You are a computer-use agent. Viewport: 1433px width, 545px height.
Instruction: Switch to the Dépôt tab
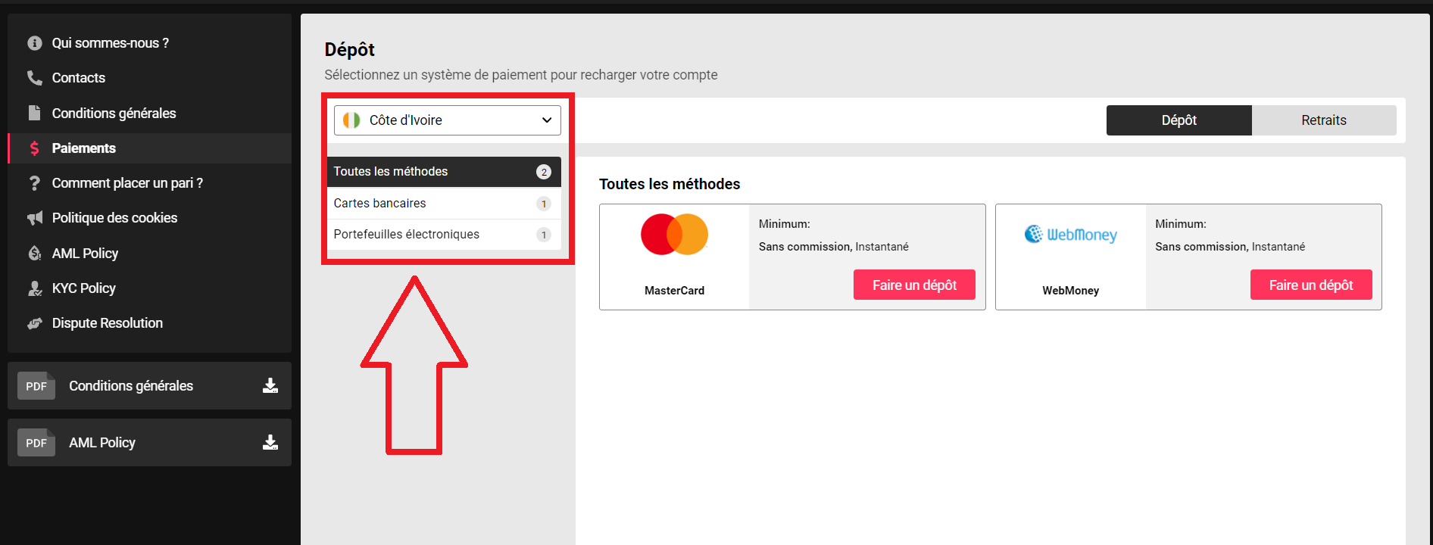(x=1179, y=120)
